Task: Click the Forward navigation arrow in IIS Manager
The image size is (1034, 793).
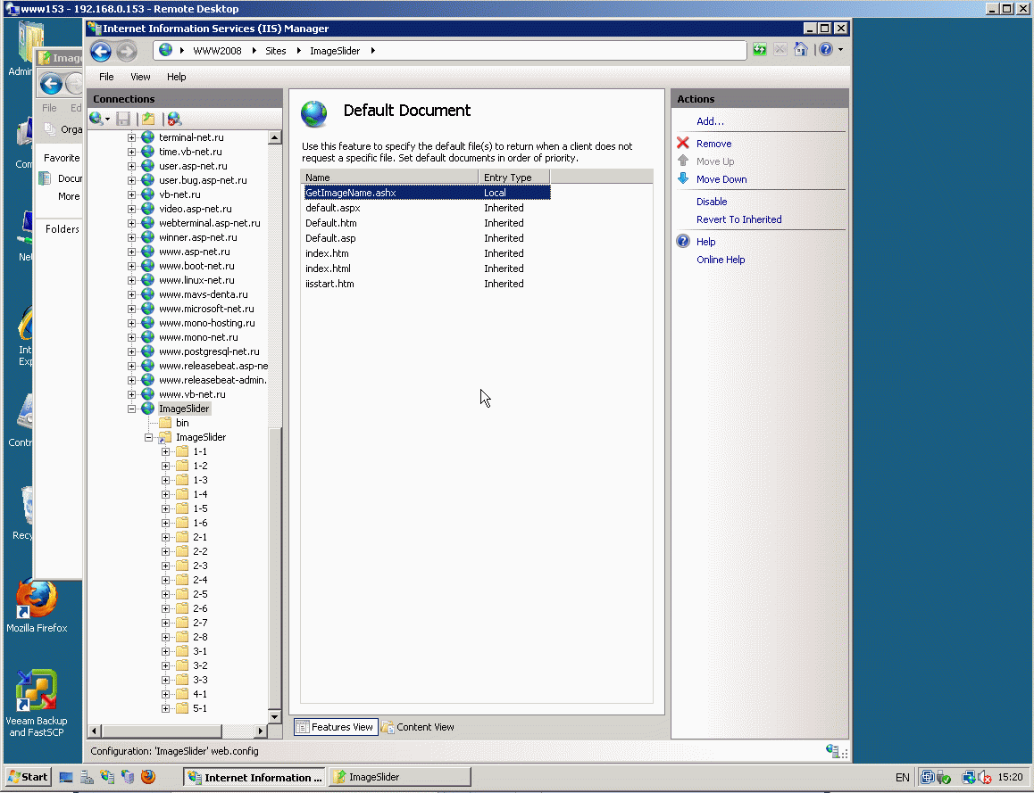Action: click(x=126, y=51)
